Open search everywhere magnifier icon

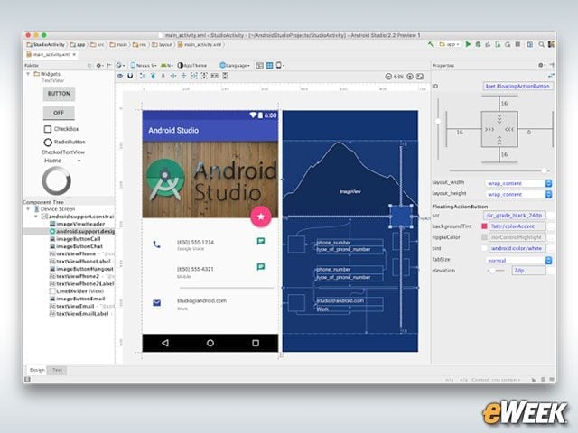pos(542,44)
